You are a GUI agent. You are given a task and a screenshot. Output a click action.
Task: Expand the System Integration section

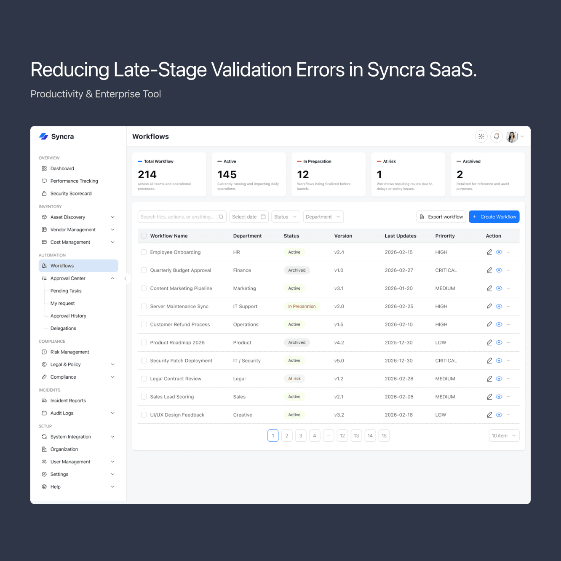tap(112, 437)
